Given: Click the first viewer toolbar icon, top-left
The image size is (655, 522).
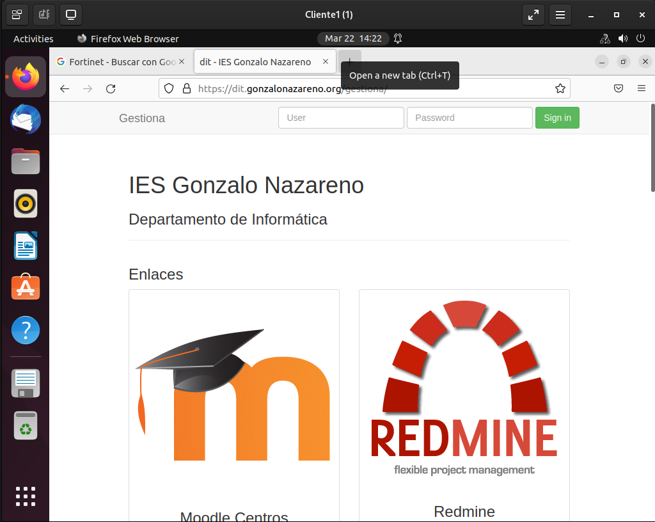Looking at the screenshot, I should [17, 15].
